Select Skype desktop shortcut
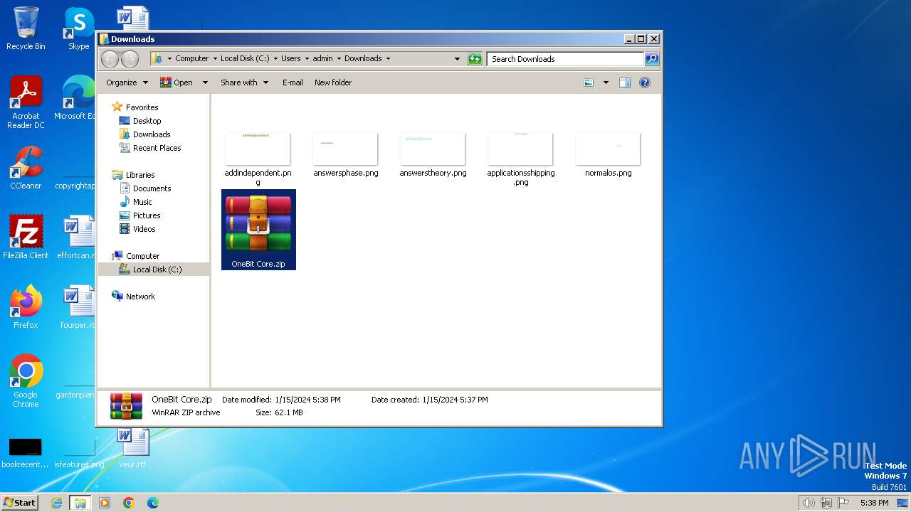The image size is (911, 512). (78, 28)
